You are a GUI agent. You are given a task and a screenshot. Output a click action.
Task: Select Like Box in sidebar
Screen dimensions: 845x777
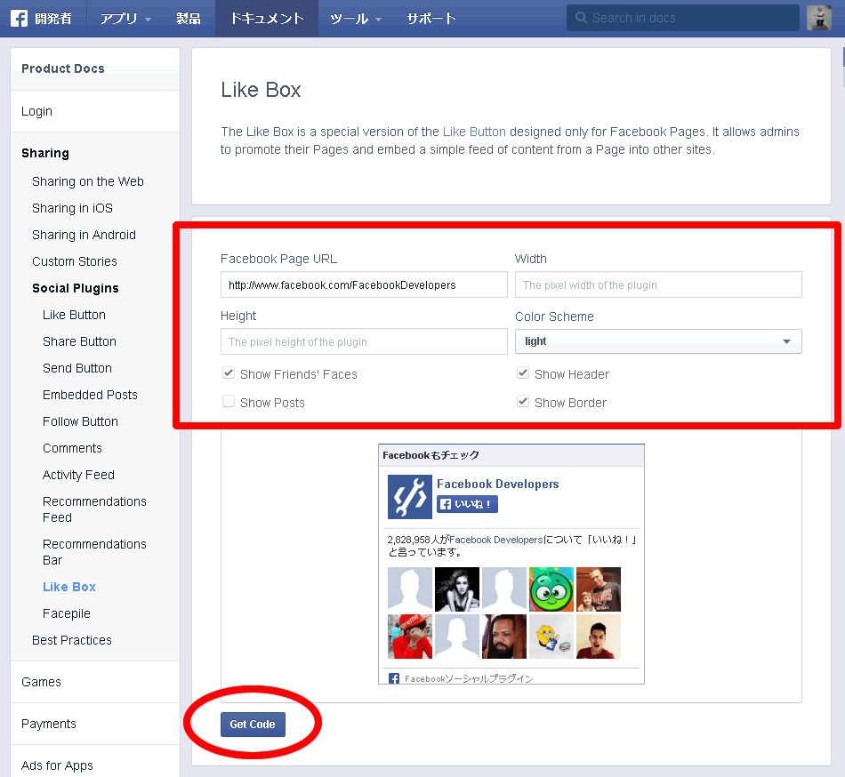pos(69,587)
